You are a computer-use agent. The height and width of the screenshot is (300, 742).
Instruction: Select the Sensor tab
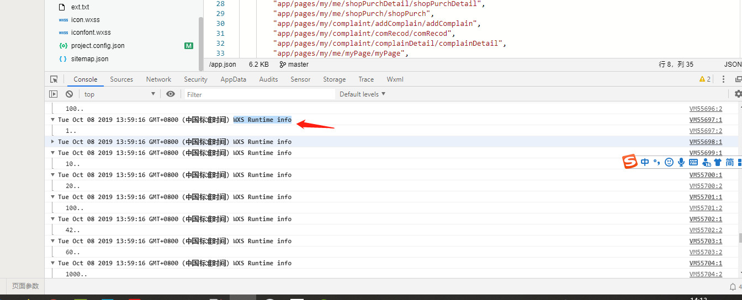(300, 79)
